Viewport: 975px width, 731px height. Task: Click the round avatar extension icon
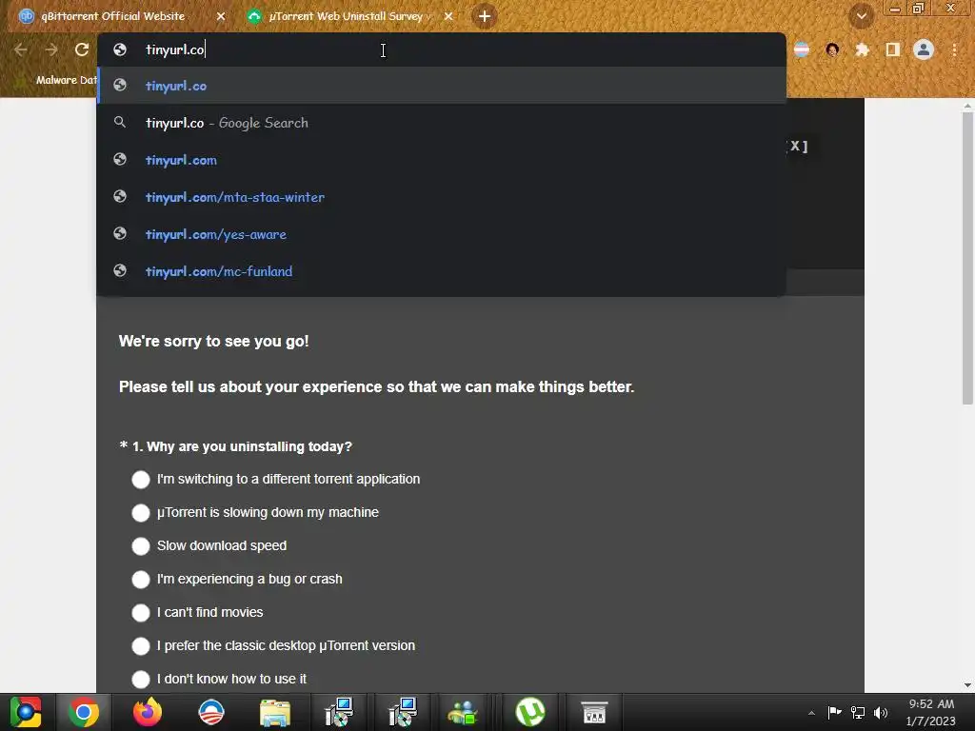(x=832, y=49)
